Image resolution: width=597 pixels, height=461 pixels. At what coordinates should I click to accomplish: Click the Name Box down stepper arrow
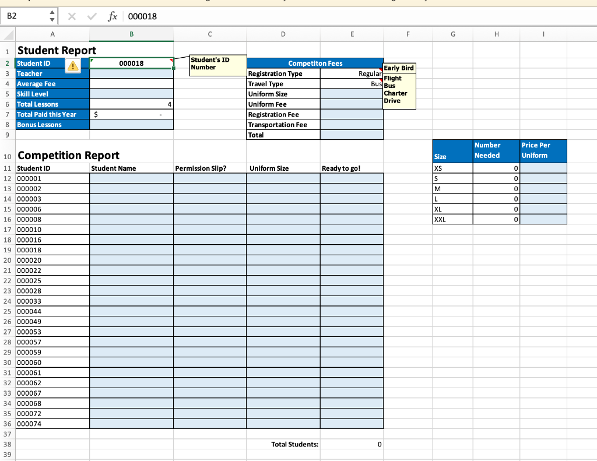[51, 20]
